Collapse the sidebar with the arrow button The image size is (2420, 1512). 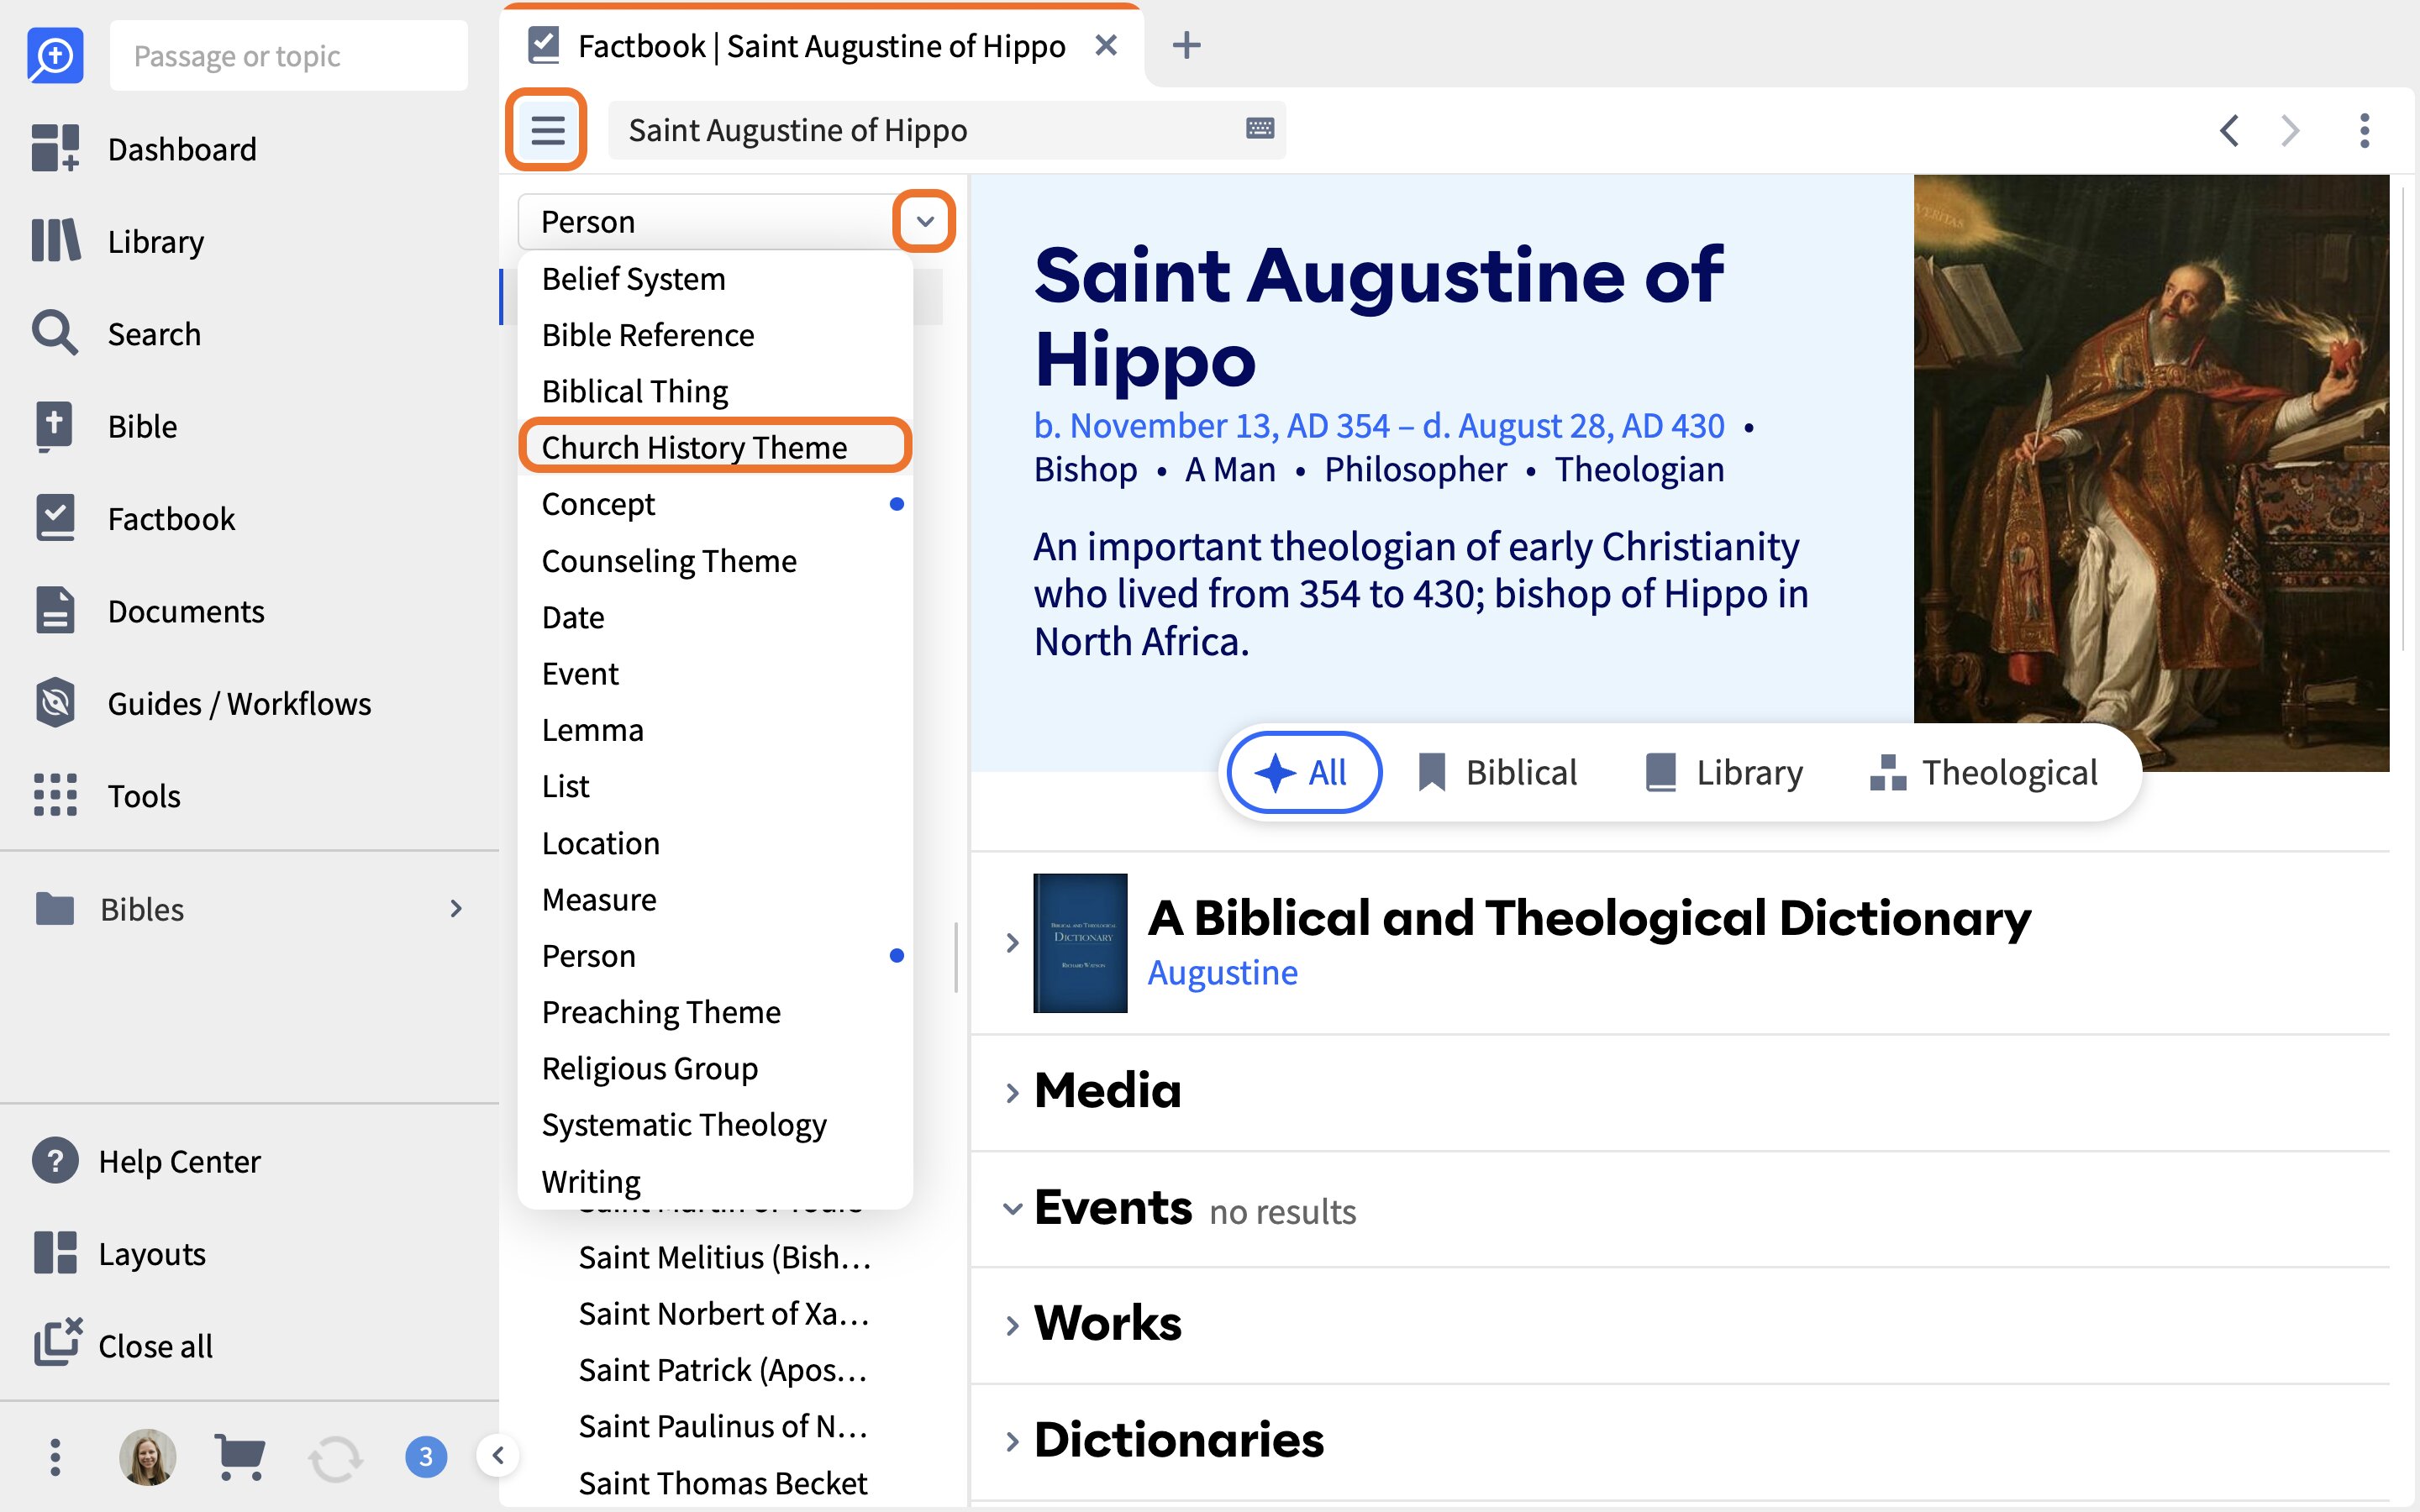pos(497,1455)
